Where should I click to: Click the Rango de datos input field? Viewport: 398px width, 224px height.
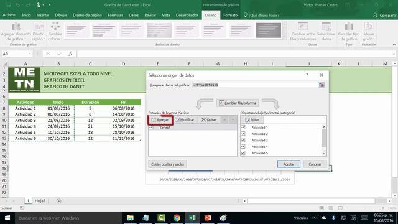256,85
